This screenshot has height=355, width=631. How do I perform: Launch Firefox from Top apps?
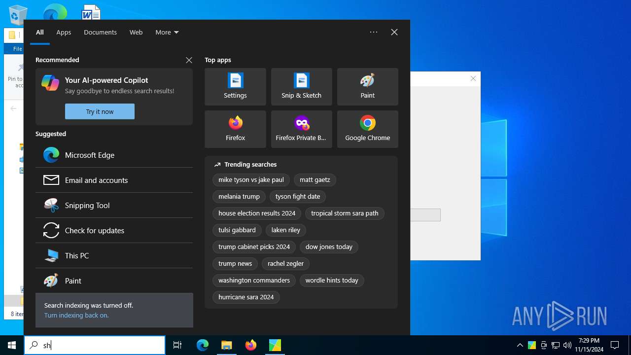[x=235, y=129]
